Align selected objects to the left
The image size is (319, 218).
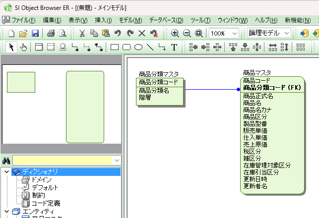pyautogui.click(x=193, y=47)
